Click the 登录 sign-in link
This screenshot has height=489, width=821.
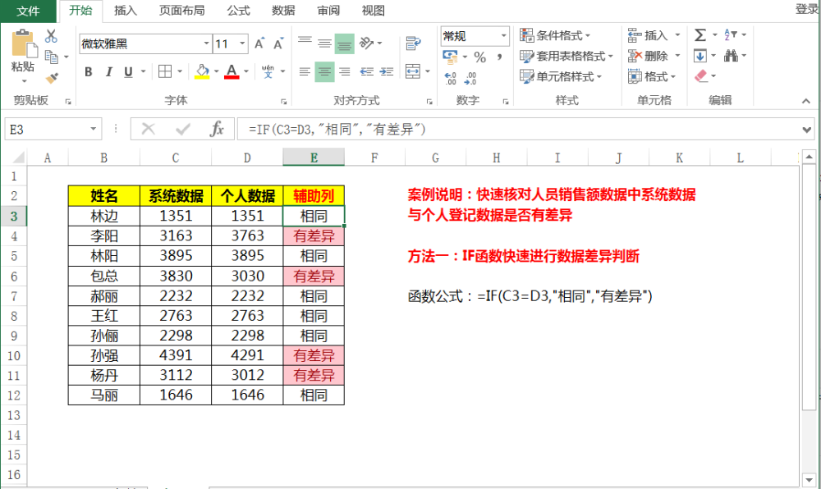[x=807, y=9]
